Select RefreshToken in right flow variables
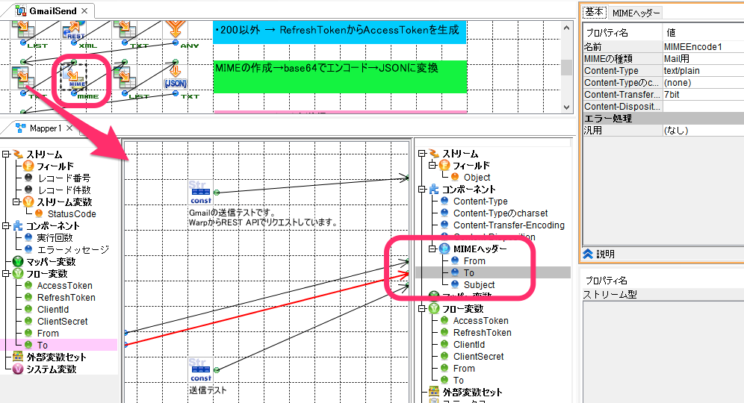Image resolution: width=744 pixels, height=403 pixels. coord(482,332)
